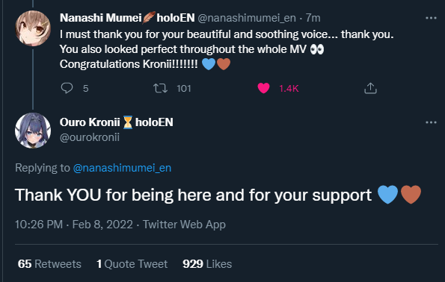Viewport: 445px width, 282px height.
Task: Click the Twitter Web App source link
Action: pyautogui.click(x=184, y=225)
